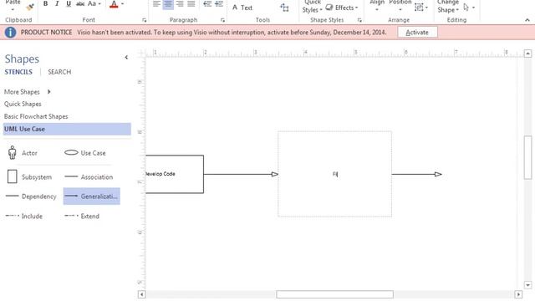Open the Paste dropdown arrow

13,9
